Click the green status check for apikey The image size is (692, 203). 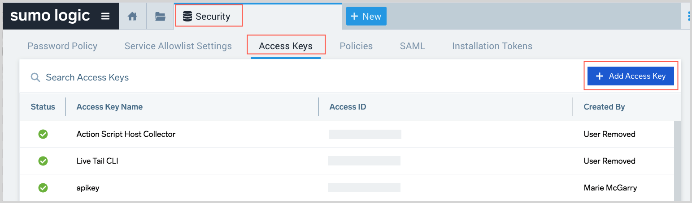(43, 188)
